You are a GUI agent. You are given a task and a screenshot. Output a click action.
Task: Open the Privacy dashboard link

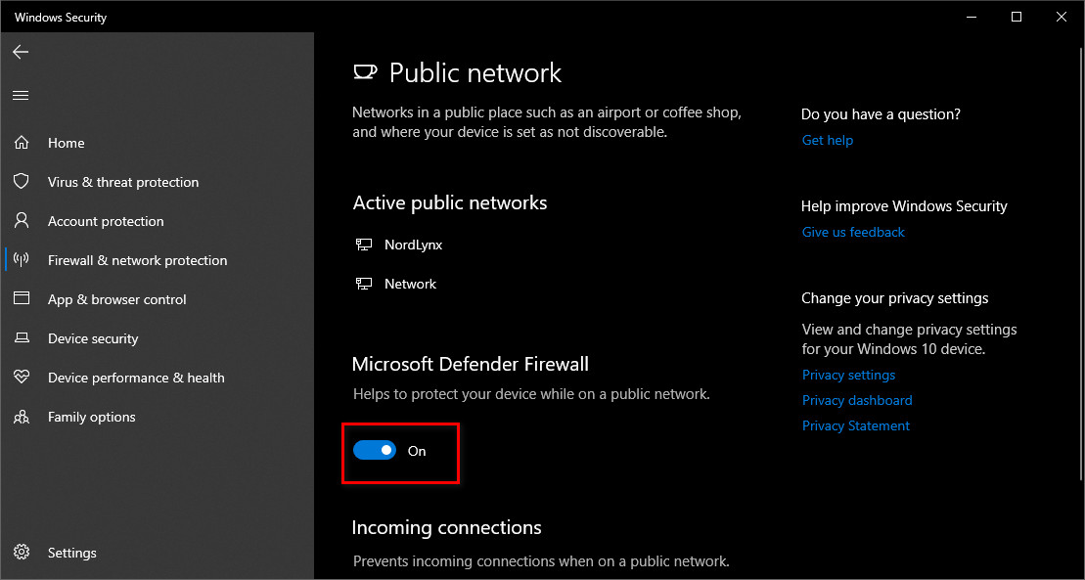coord(857,400)
